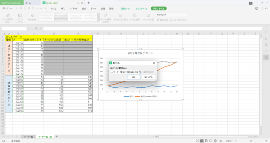Image resolution: width=270 pixels, height=143 pixels.
Task: Open the メニュー hamburger menu
Action: point(8,8)
